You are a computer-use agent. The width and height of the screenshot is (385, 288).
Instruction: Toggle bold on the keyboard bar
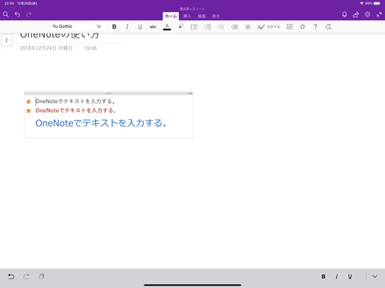point(323,277)
